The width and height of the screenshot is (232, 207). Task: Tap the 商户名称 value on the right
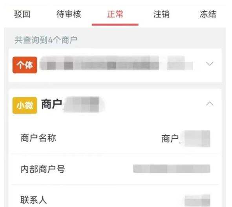coord(186,139)
